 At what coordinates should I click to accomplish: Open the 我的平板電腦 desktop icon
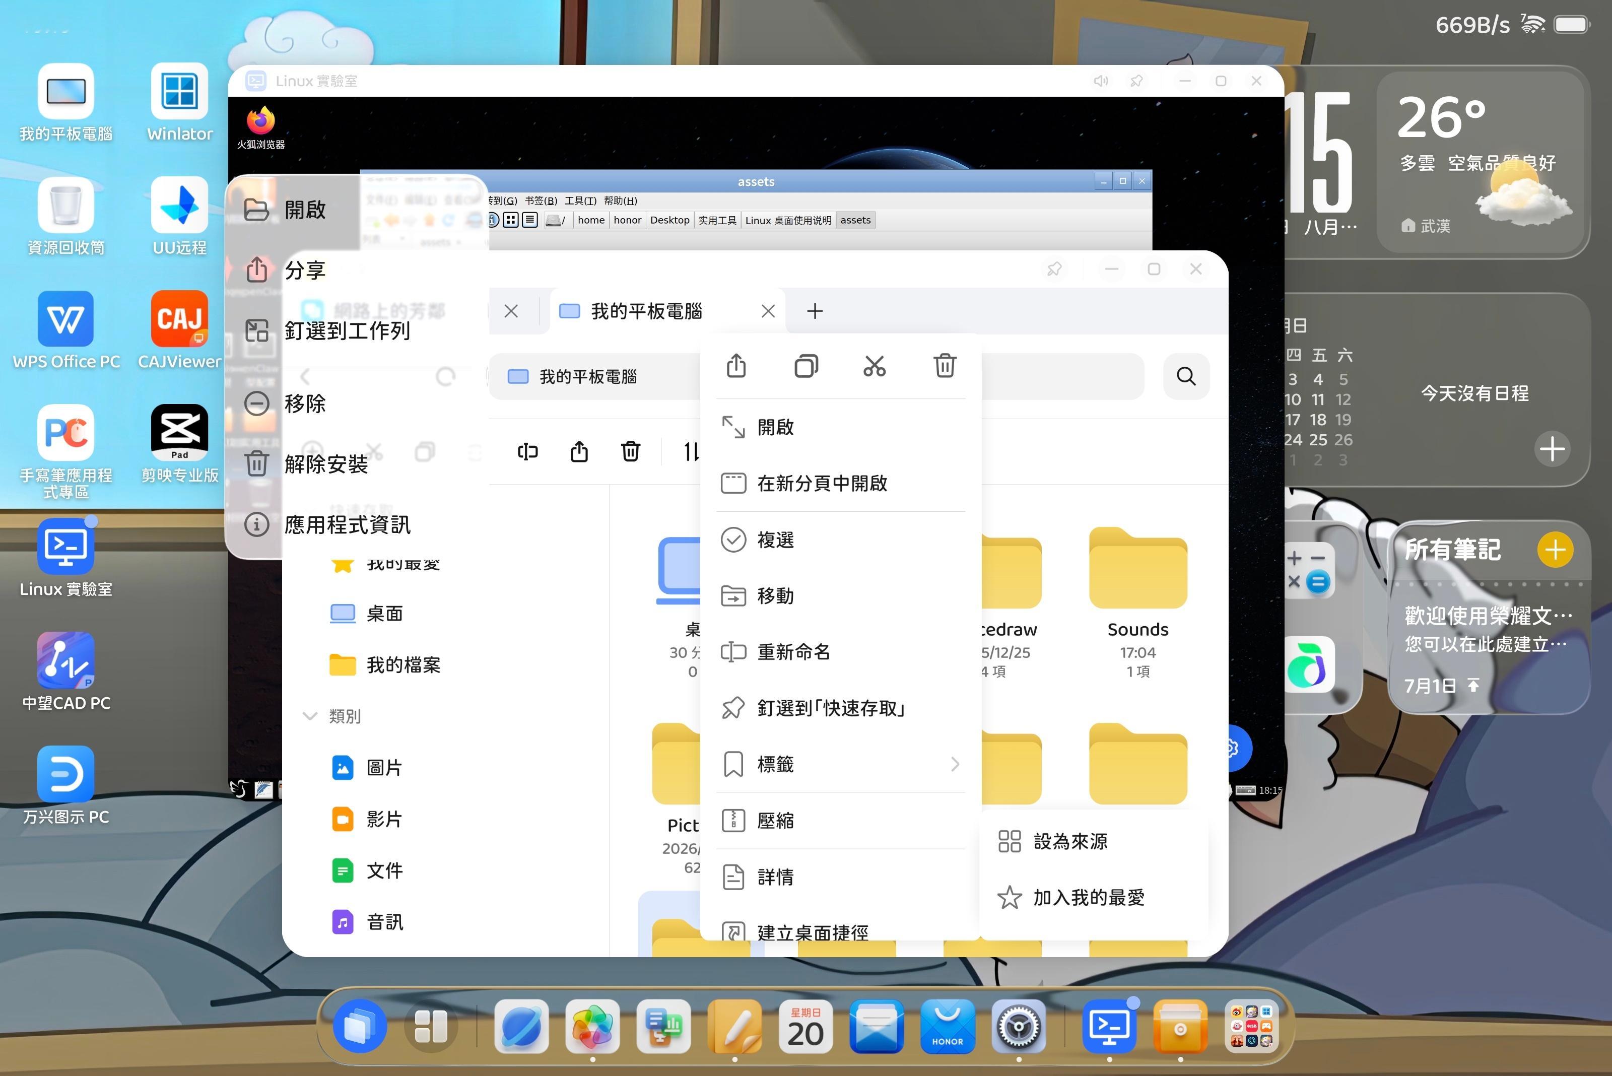[x=66, y=103]
